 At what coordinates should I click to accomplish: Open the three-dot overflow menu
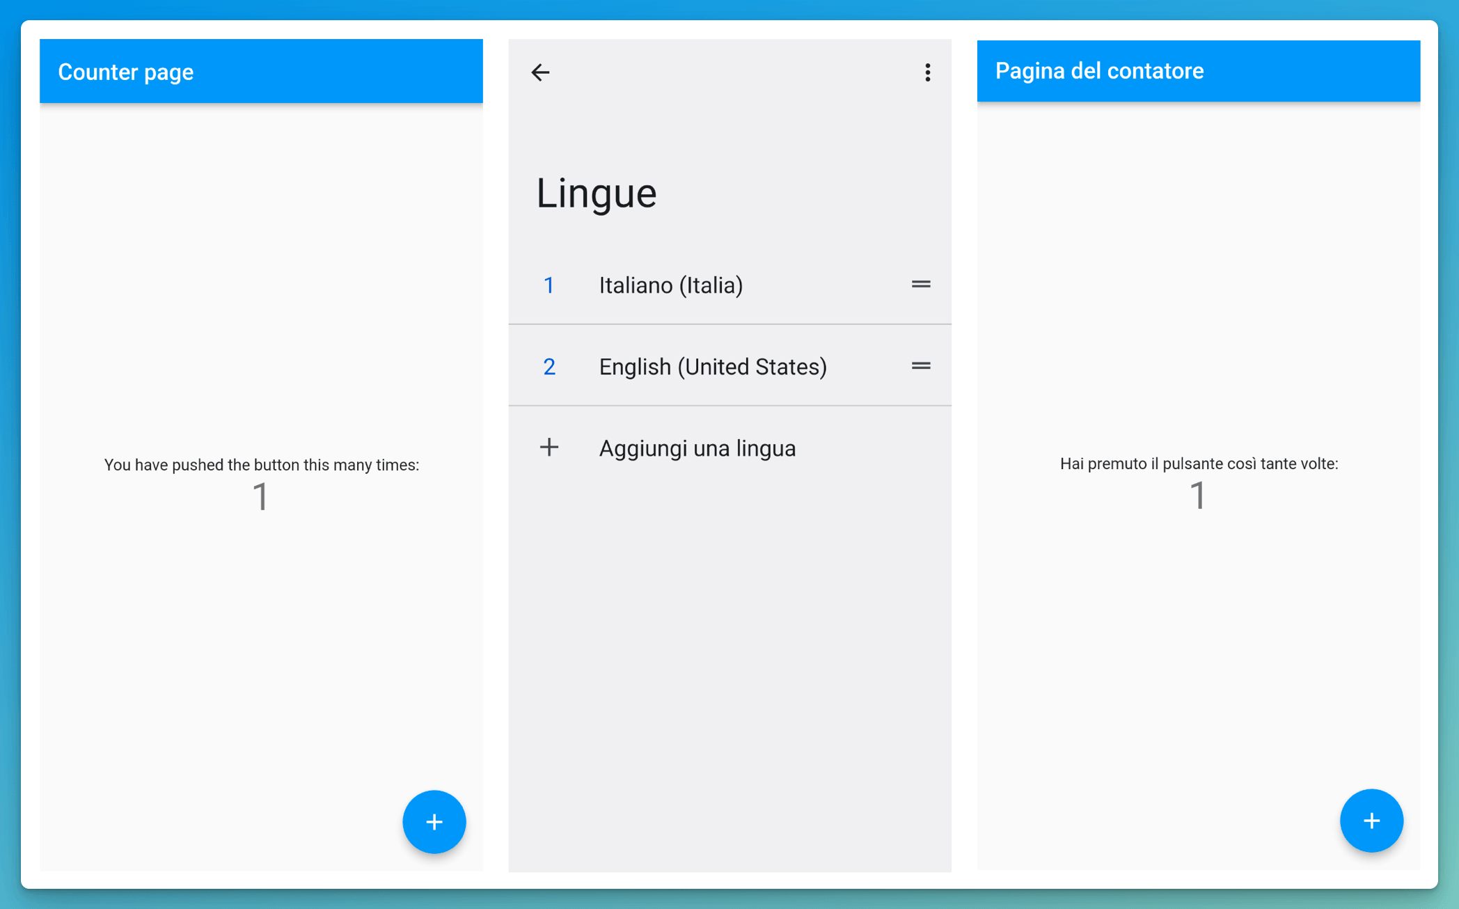(927, 72)
